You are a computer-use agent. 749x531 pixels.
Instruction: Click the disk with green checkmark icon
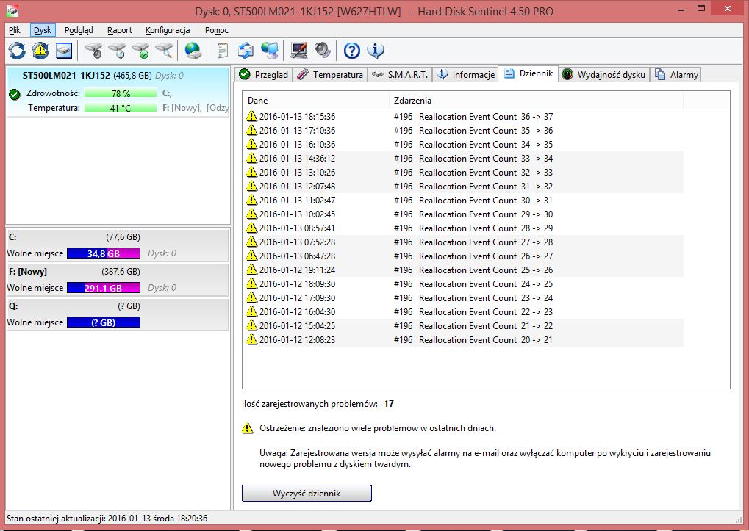coord(140,50)
